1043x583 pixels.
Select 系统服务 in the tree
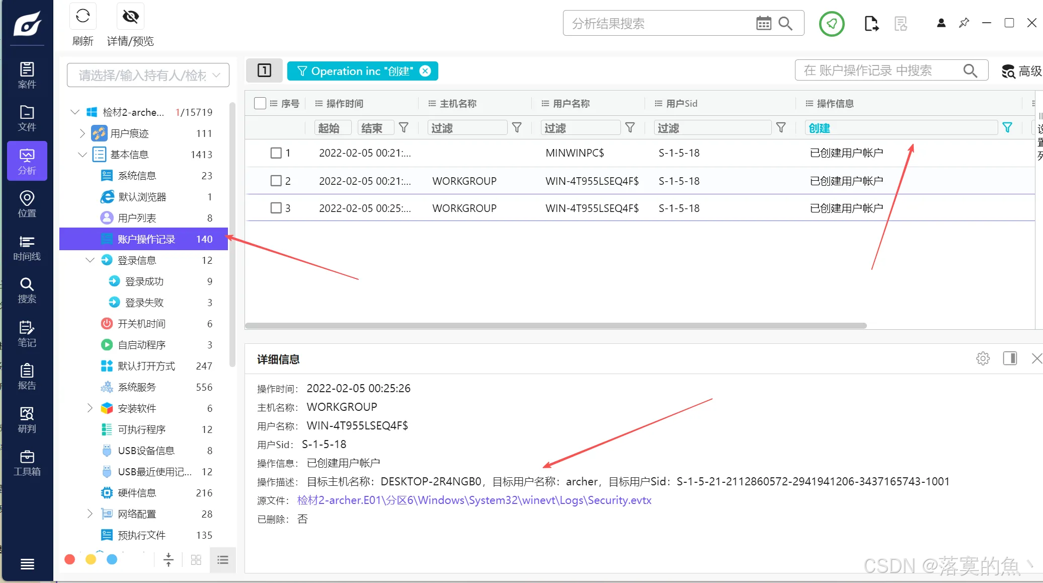click(136, 387)
